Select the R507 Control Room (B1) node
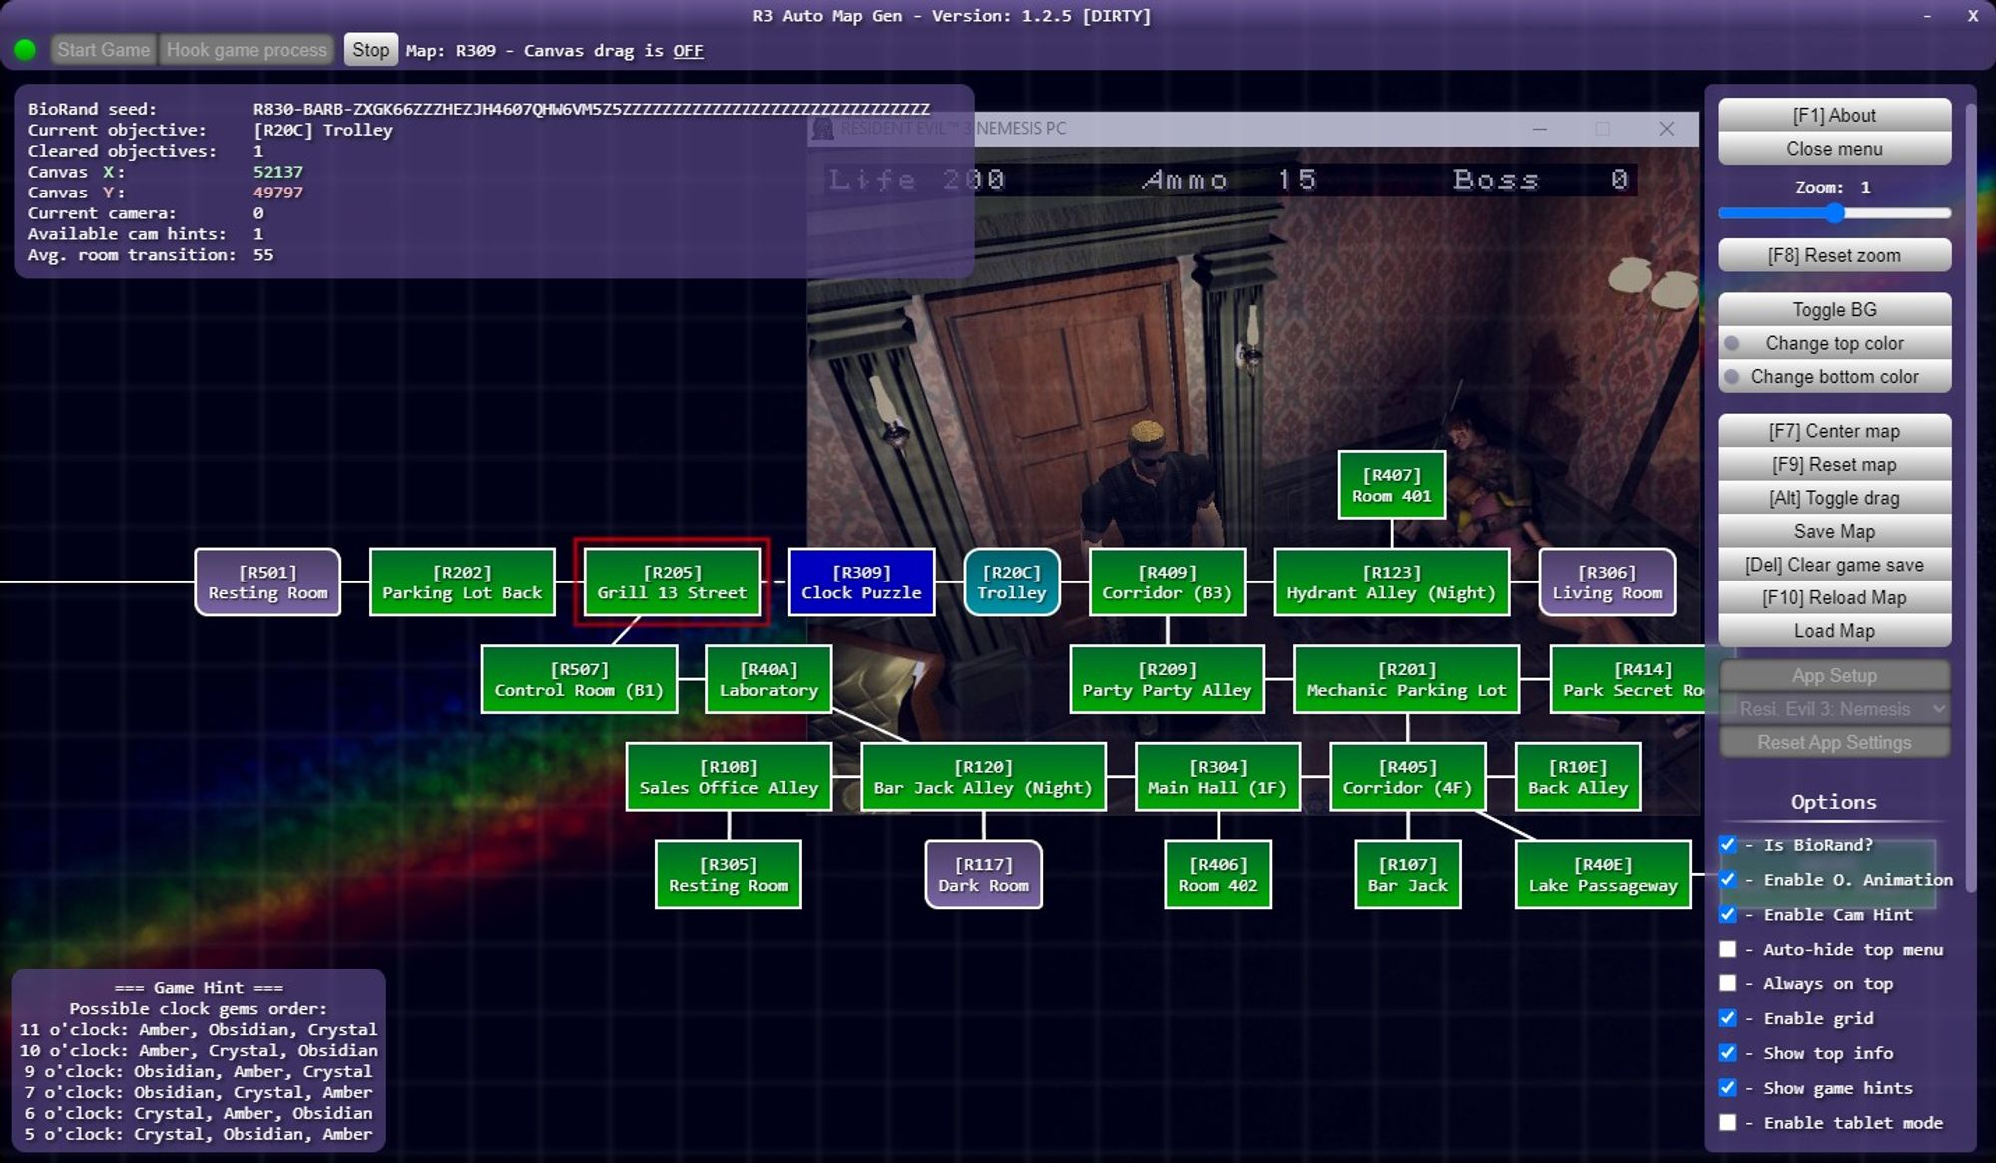This screenshot has width=1996, height=1163. [579, 680]
